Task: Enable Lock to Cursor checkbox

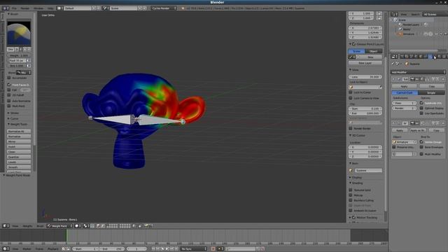Action: pos(351,92)
